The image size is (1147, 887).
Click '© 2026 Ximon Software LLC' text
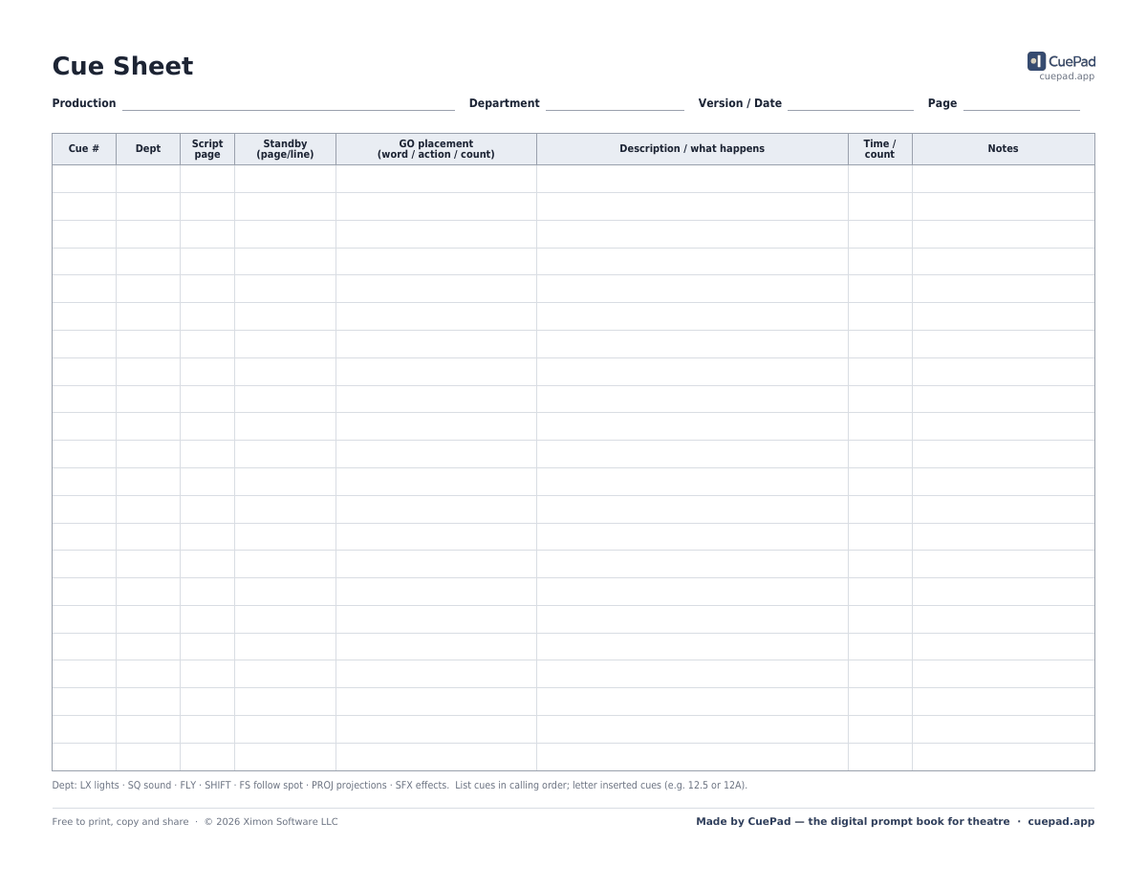[x=271, y=822]
